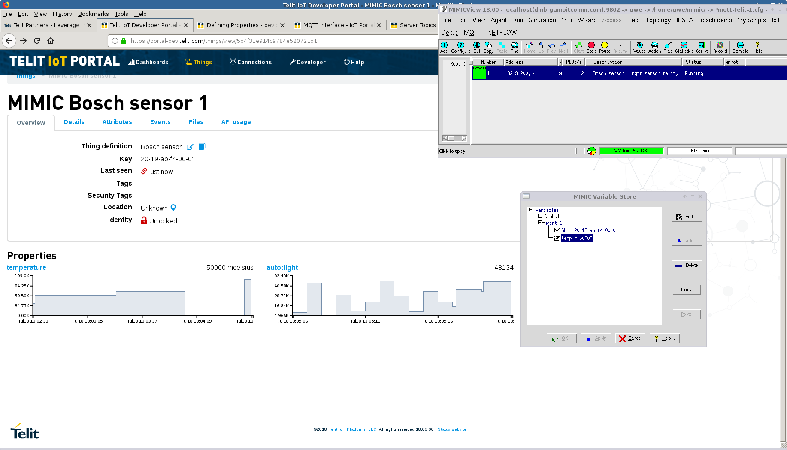Expand the Global node in the Variable Store

pos(540,216)
